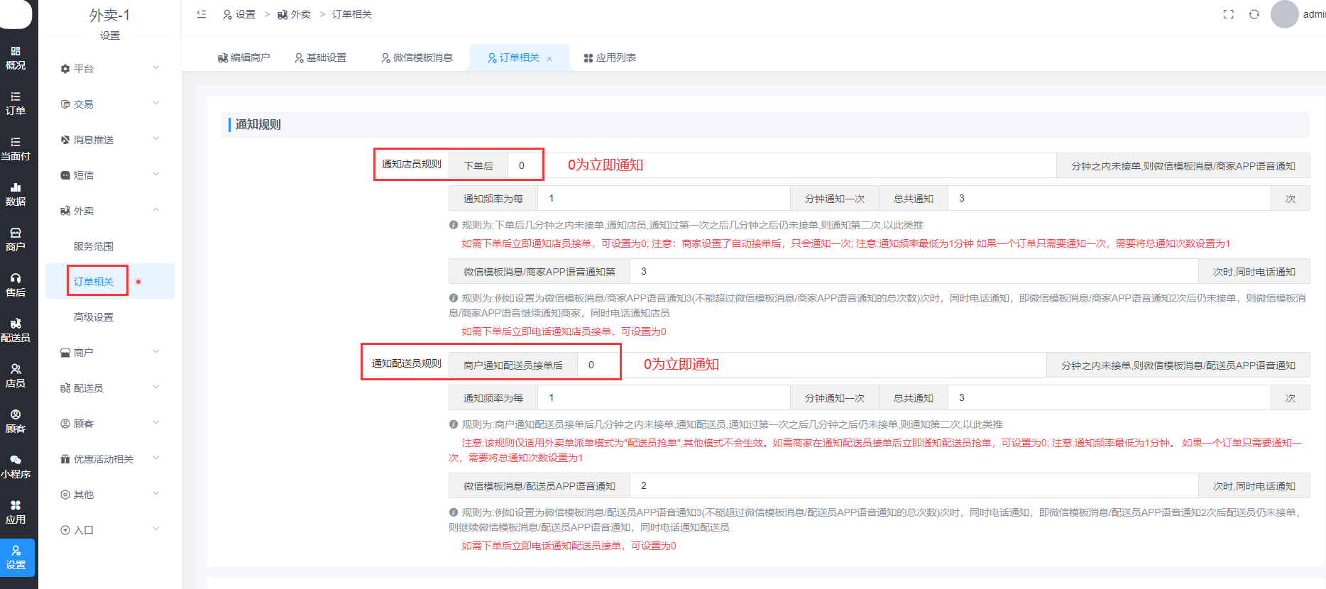The image size is (1326, 589).
Task: Open the 数据 statistics sidebar icon
Action: [16, 194]
